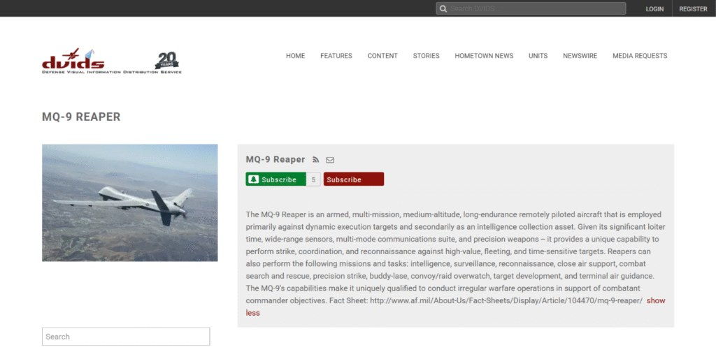This screenshot has height=352, width=716.
Task: Click the REGISTER link
Action: click(x=693, y=9)
